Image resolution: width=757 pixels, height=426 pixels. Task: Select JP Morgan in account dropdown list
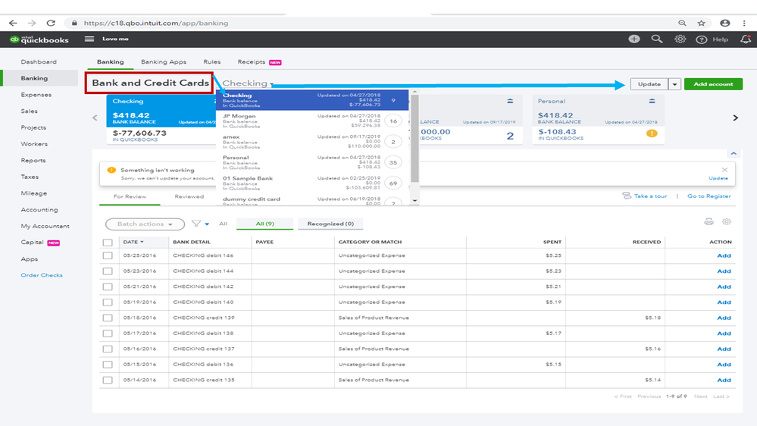click(x=312, y=121)
